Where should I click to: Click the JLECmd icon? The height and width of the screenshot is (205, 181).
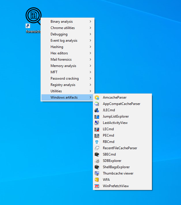tap(97, 110)
